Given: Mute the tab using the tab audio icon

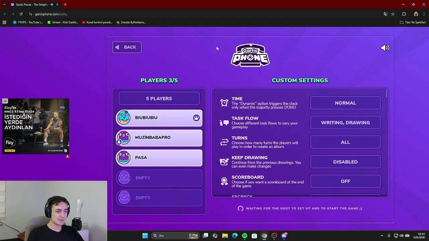Looking at the screenshot, I should [52, 5].
